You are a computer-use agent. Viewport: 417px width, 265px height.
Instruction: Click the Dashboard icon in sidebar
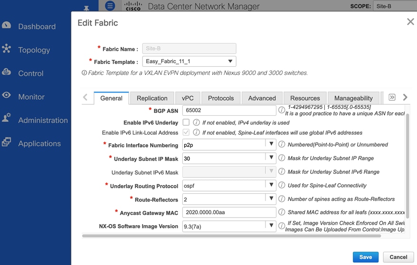(x=7, y=25)
